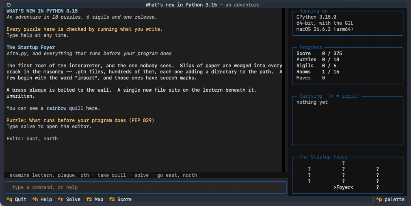The image size is (411, 206).
Task: Open the command palette in the footer
Action: click(x=390, y=200)
